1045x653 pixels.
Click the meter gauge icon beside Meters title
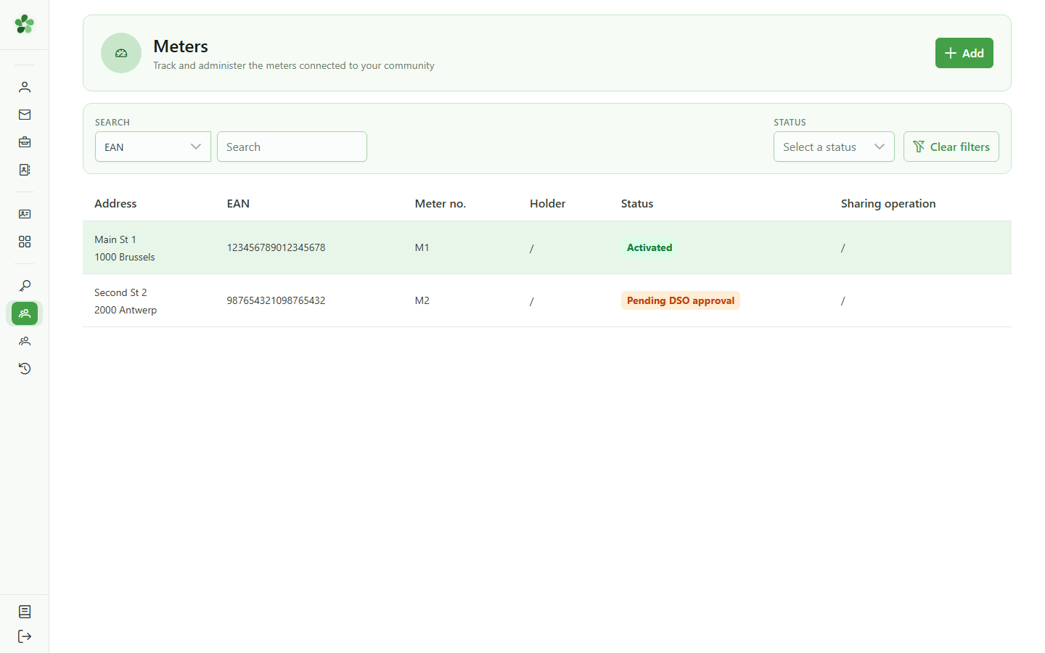(121, 53)
